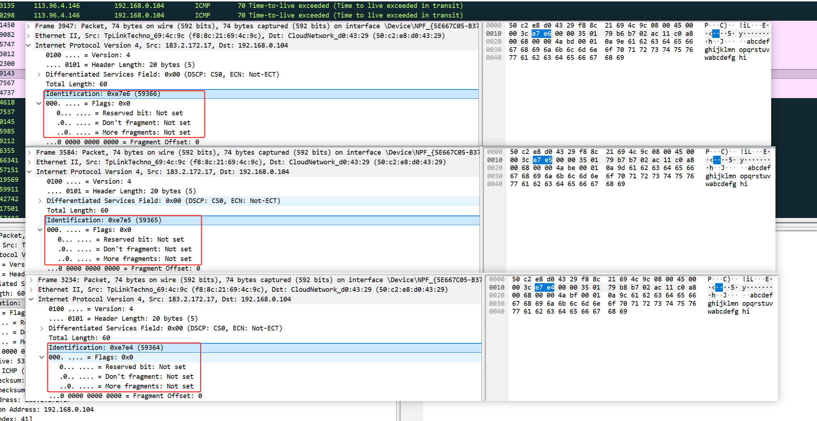Expand the Frame 3947 tree row
Viewport: 817px width, 421px height.
point(28,26)
